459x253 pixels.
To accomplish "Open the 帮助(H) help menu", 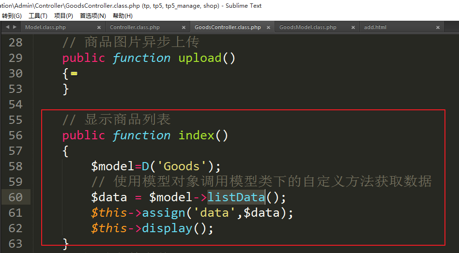I will point(122,16).
